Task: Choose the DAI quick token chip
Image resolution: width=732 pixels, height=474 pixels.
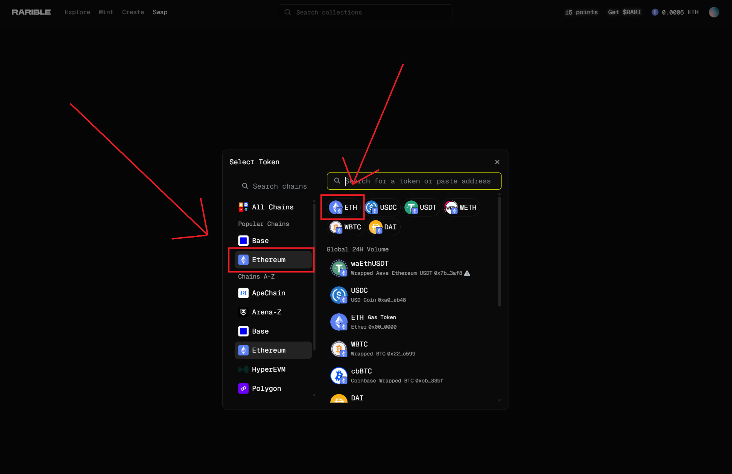Action: 384,227
